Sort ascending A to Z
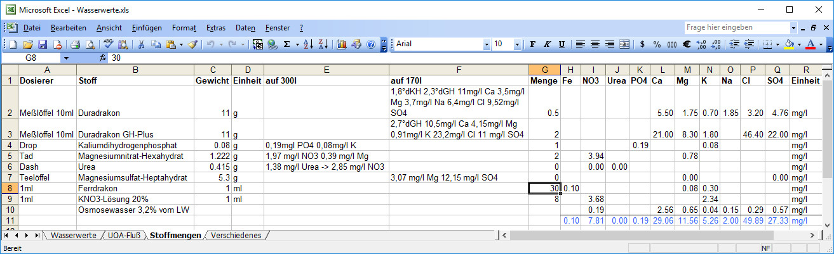The image size is (834, 254). [x=309, y=44]
